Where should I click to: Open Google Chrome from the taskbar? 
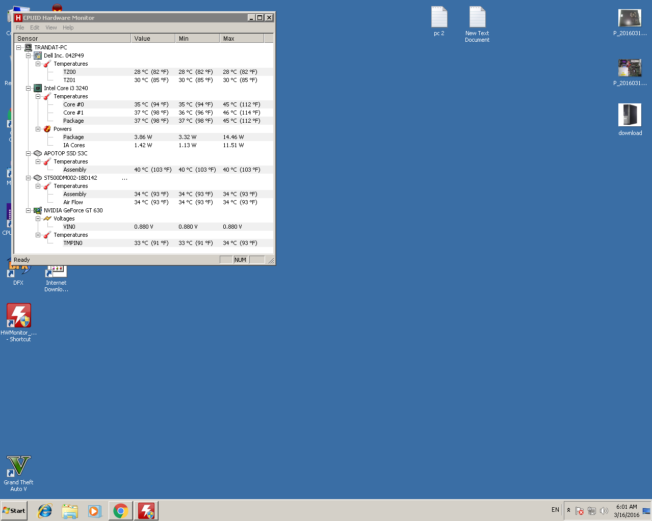point(121,511)
